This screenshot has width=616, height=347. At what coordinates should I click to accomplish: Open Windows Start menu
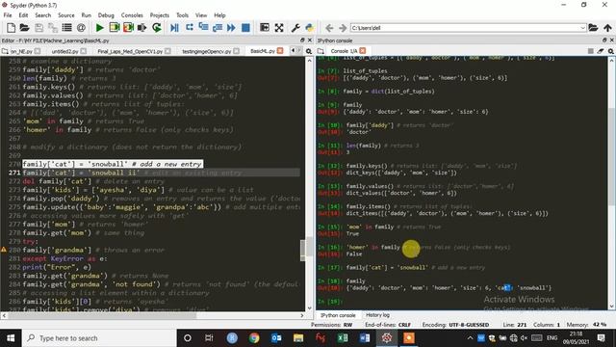pos(11,338)
